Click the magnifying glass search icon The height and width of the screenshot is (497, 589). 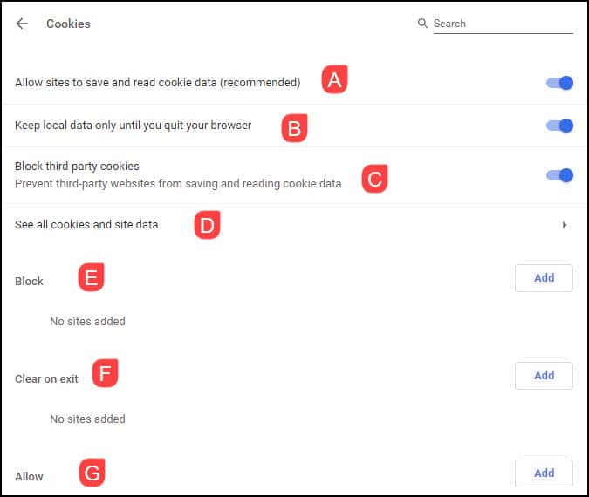coord(423,24)
